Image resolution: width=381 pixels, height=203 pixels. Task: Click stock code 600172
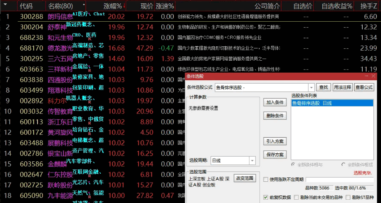(x=32, y=132)
